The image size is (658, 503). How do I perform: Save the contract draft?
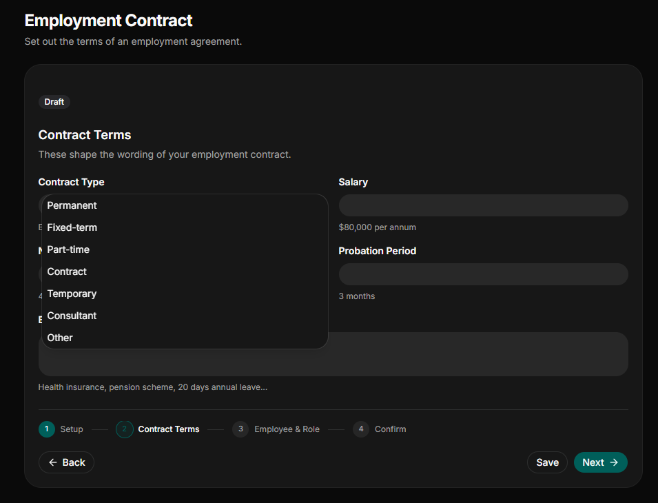(x=547, y=462)
